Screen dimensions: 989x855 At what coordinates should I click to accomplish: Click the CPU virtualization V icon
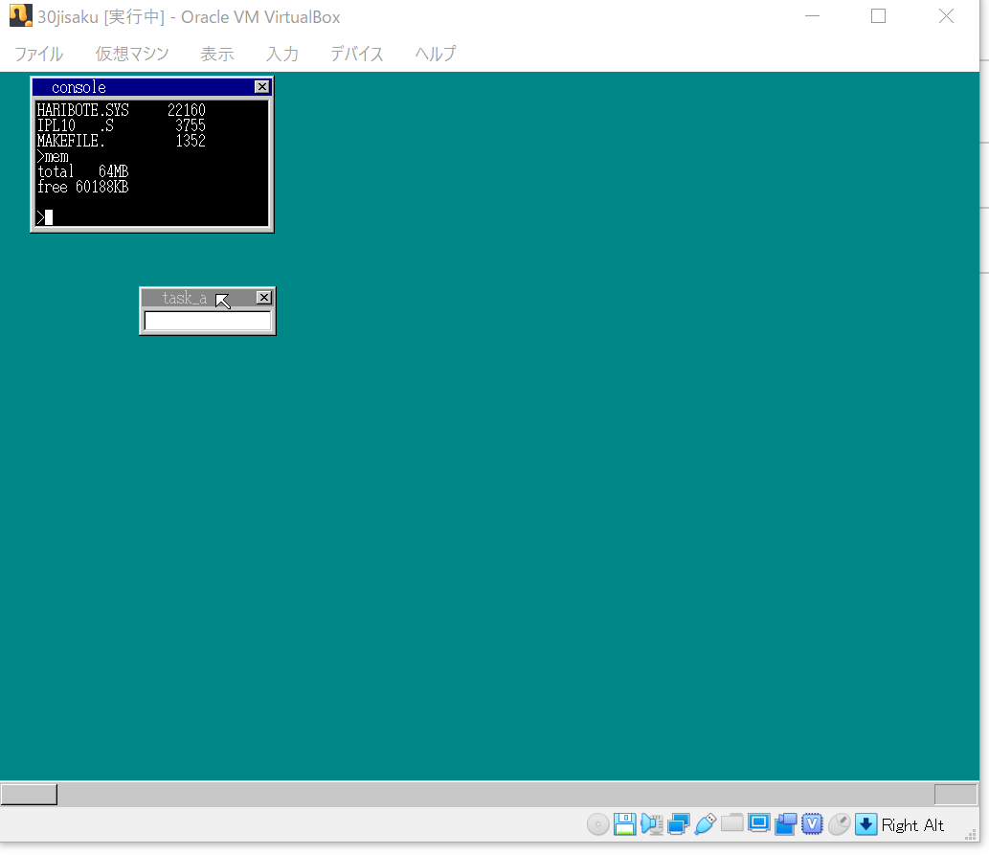tap(813, 824)
